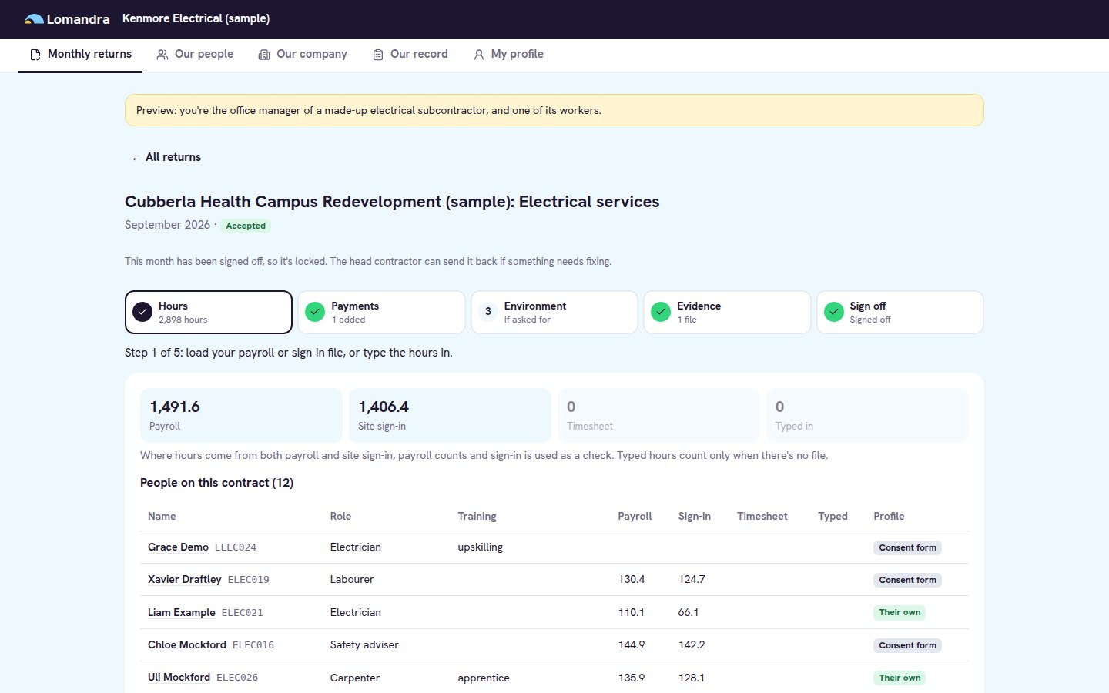Screen dimensions: 1109x693
Task: Click Grace Demo's Consent form badge
Action: pyautogui.click(x=908, y=548)
